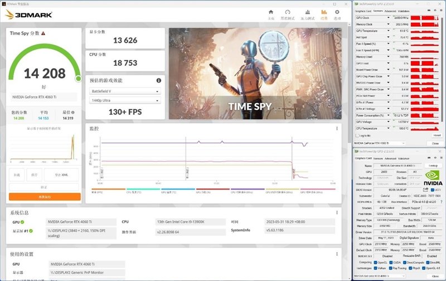Click the screenshot camera icon in GPU-Z Graphics Card window
This screenshot has width=446, height=281.
pos(429,158)
